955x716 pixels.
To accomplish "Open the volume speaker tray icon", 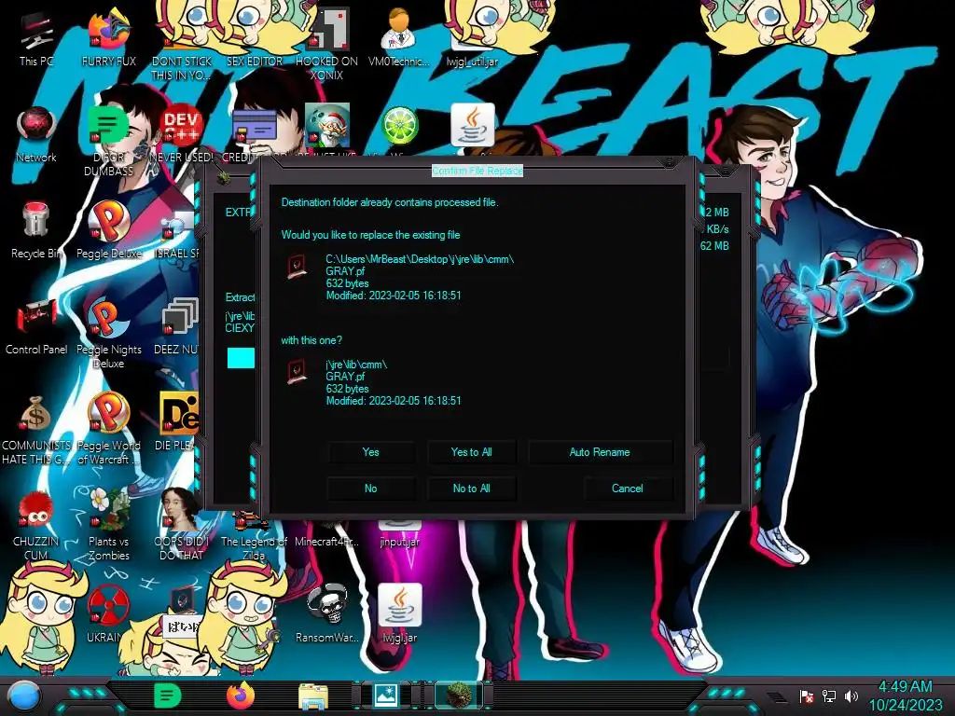I will point(851,695).
